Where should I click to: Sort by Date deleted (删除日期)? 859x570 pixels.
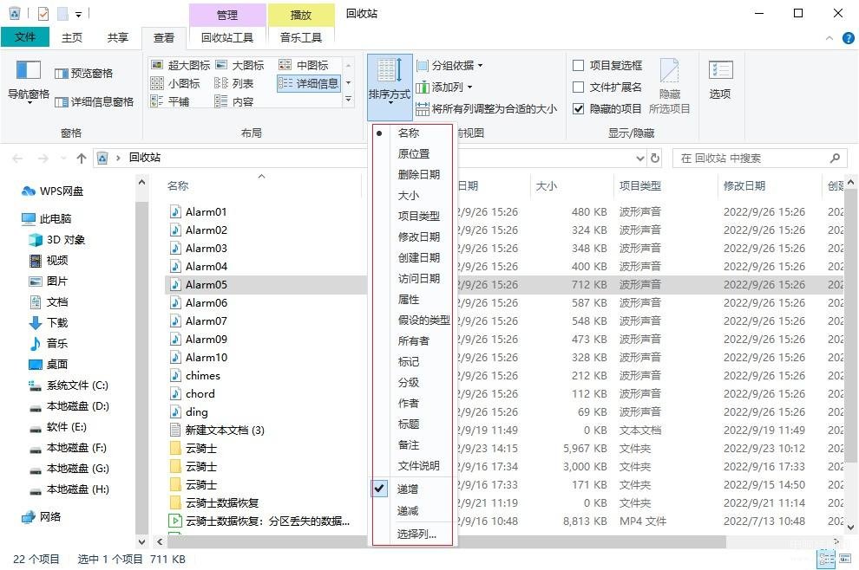[x=412, y=174]
